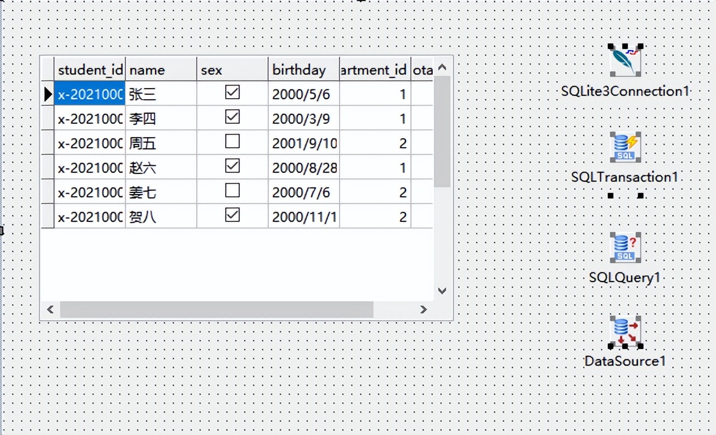This screenshot has width=716, height=435.
Task: Select the DataSource1 component icon
Action: point(625,332)
